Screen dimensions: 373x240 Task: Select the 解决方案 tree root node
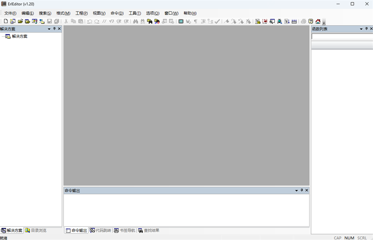20,36
